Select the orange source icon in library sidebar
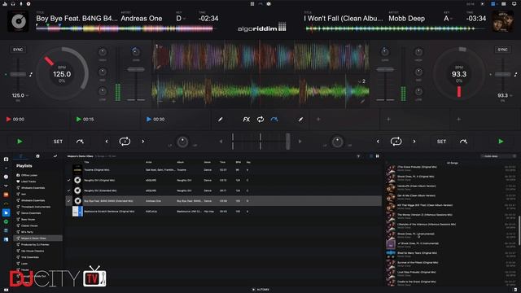This screenshot has height=293, width=521. tap(6, 195)
